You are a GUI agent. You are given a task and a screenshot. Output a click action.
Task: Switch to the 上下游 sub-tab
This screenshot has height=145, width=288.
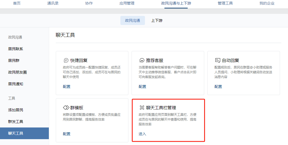(x=157, y=20)
